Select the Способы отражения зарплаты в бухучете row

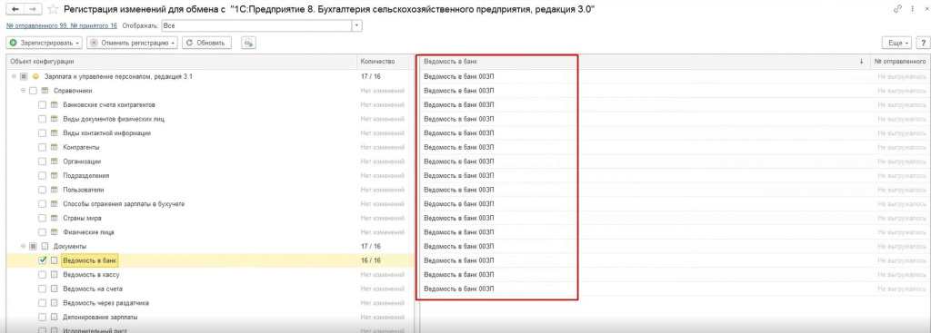tap(210, 204)
